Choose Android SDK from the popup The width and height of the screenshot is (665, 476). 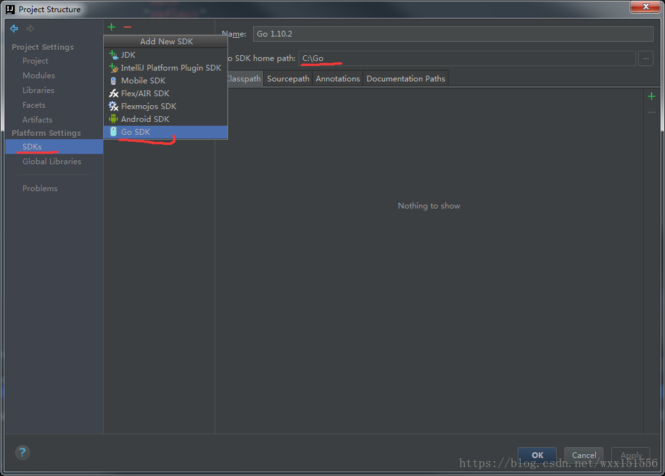click(x=165, y=119)
